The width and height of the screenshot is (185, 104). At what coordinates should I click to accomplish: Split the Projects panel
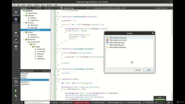pos(46,8)
